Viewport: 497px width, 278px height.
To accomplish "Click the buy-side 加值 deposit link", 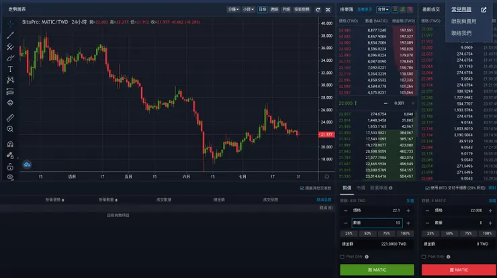I will click(x=410, y=201).
